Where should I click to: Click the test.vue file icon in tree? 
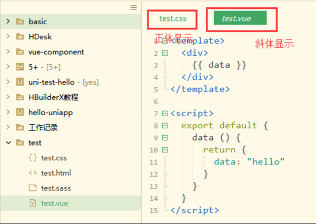pyautogui.click(x=32, y=203)
